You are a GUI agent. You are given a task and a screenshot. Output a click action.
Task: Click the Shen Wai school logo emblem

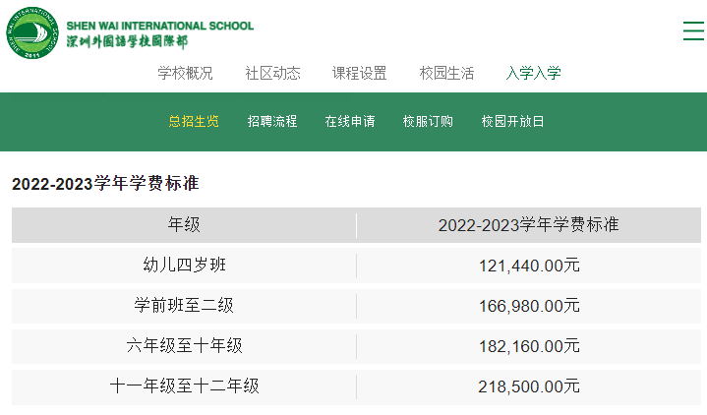click(x=32, y=32)
